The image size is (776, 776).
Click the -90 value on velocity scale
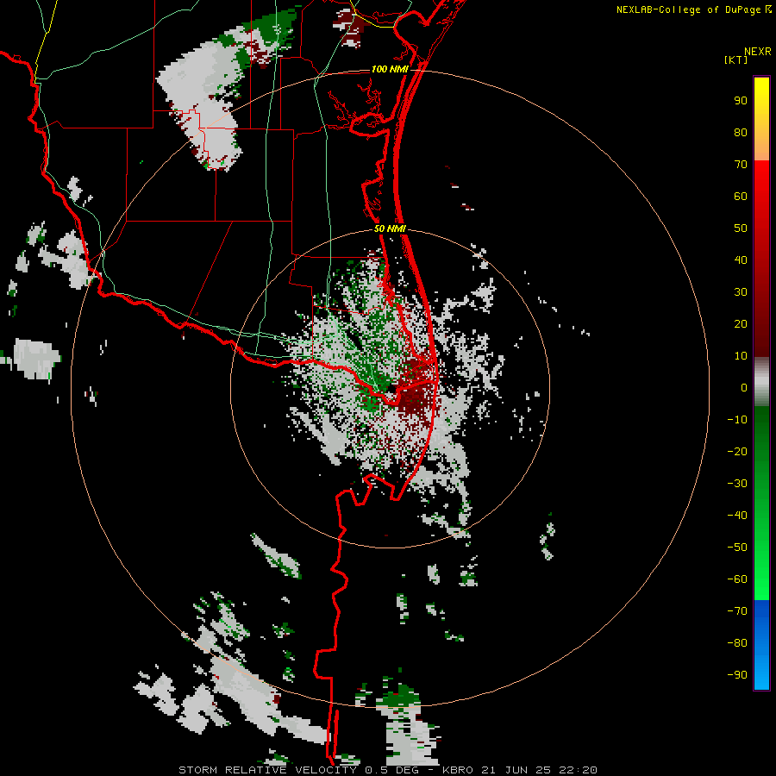(737, 674)
